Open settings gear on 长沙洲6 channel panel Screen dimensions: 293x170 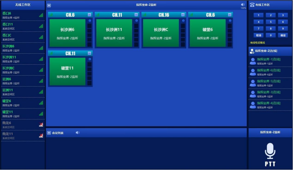(x=90, y=21)
